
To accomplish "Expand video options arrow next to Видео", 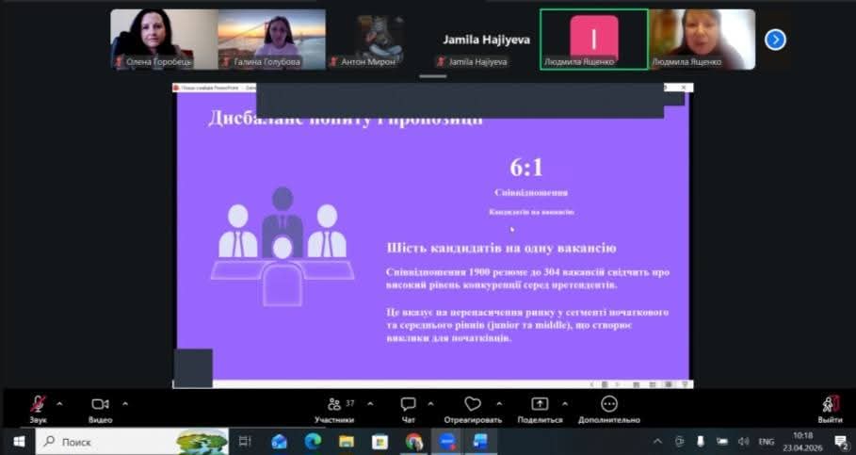I will click(x=125, y=403).
